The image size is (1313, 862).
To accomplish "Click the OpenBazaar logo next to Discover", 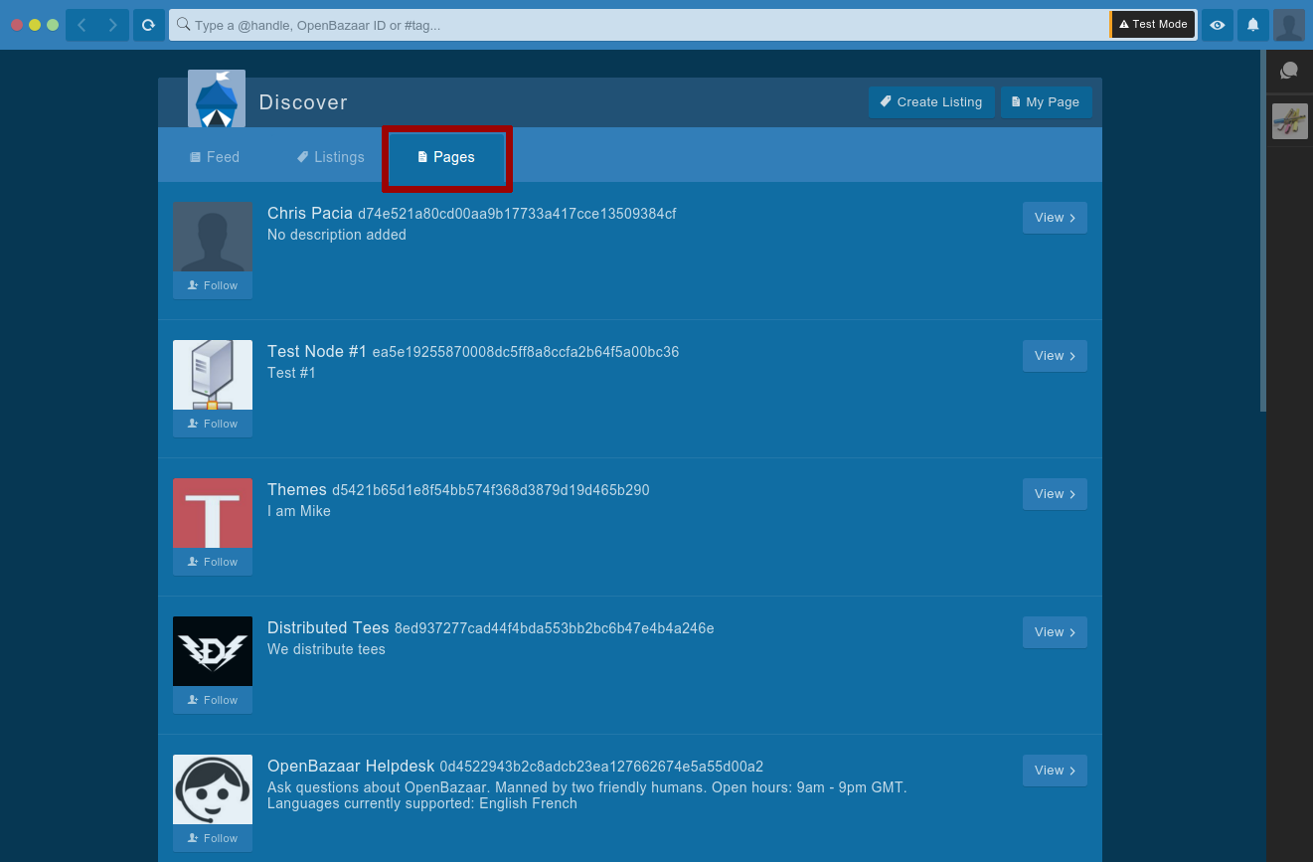I will coord(217,98).
